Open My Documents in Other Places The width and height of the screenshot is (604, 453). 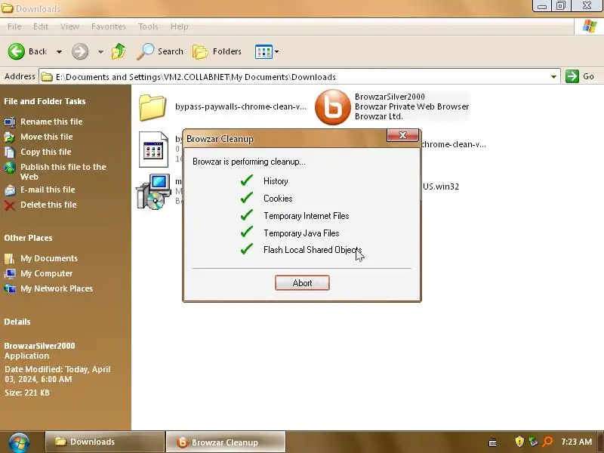tap(49, 258)
